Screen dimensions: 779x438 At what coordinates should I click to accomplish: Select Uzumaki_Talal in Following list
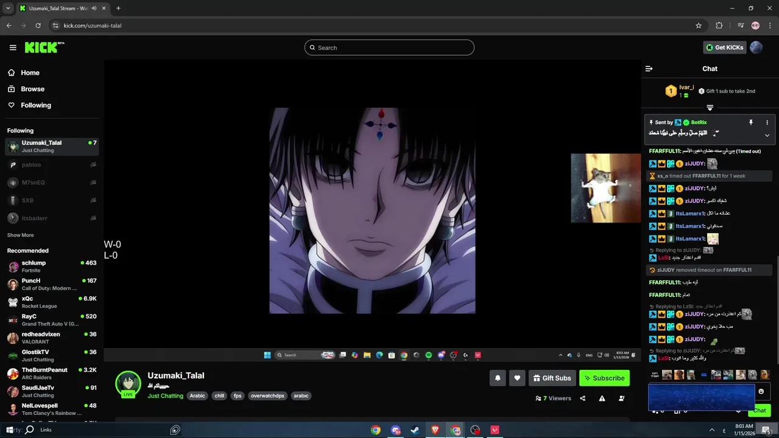coord(52,147)
